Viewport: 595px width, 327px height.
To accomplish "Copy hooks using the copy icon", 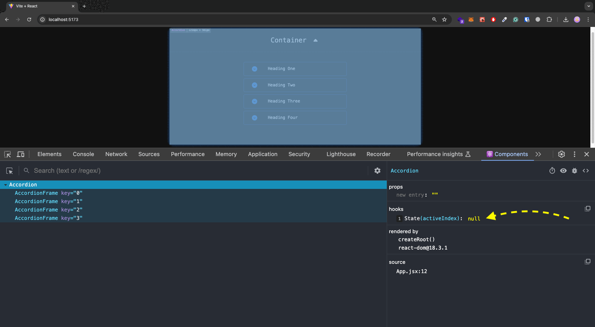I will tap(588, 208).
